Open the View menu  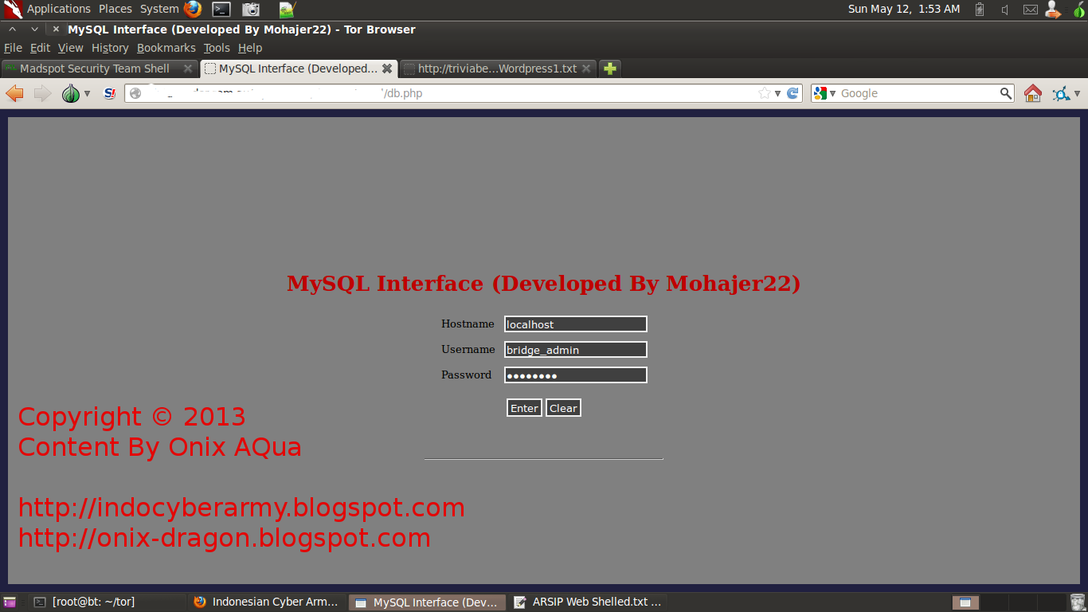click(70, 48)
